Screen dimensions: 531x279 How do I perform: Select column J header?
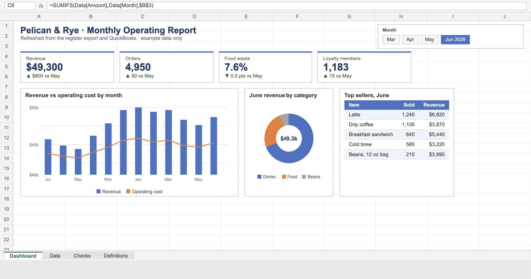505,16
